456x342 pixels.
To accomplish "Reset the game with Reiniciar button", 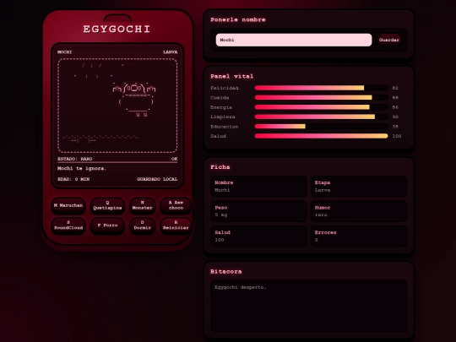I will pos(176,225).
